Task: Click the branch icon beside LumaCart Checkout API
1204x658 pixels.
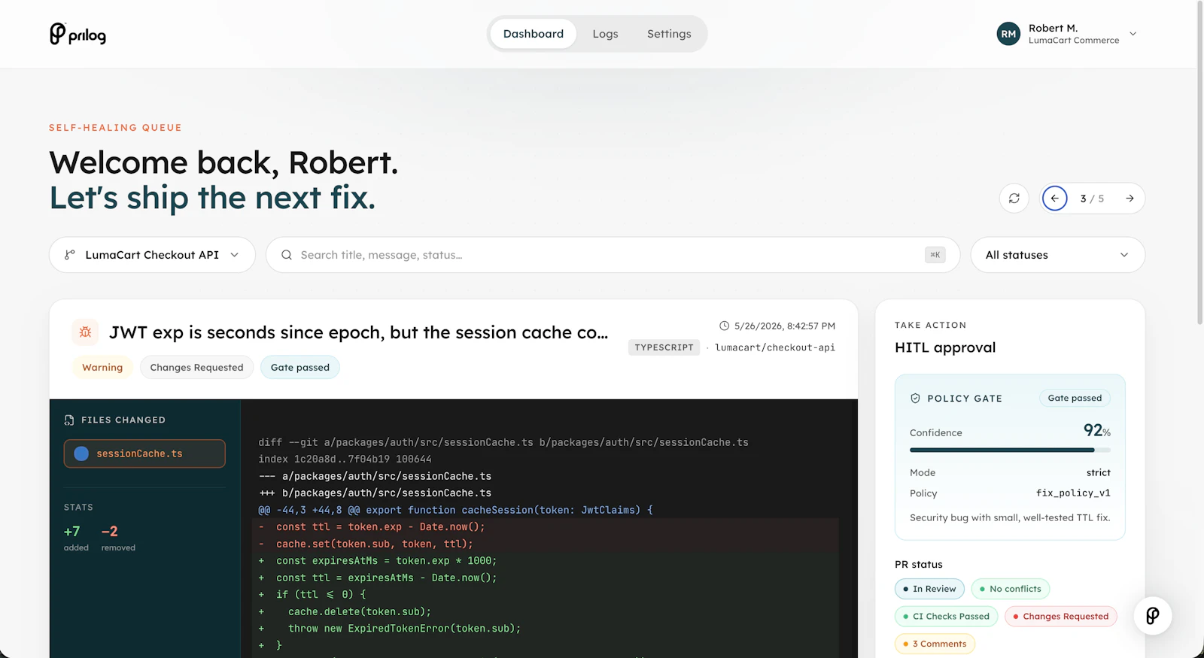Action: pos(70,255)
